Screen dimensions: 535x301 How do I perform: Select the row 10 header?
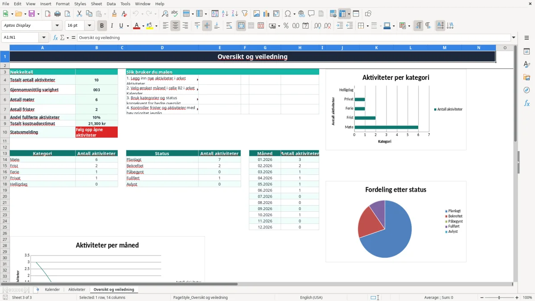[5, 132]
